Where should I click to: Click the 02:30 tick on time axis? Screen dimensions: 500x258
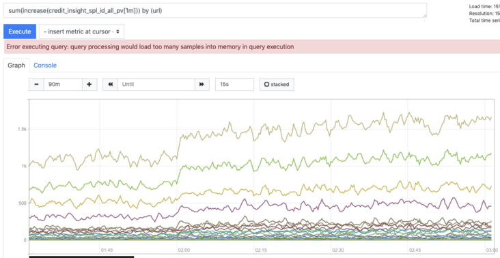(338, 250)
